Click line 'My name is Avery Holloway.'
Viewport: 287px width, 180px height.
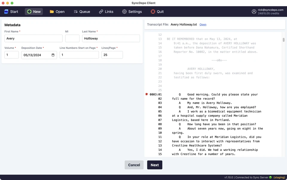point(209,103)
